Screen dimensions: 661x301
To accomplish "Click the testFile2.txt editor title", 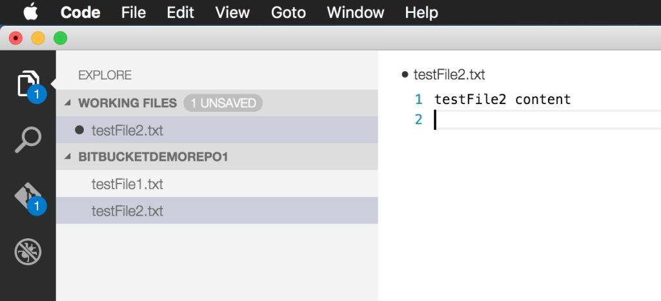I will click(x=449, y=75).
